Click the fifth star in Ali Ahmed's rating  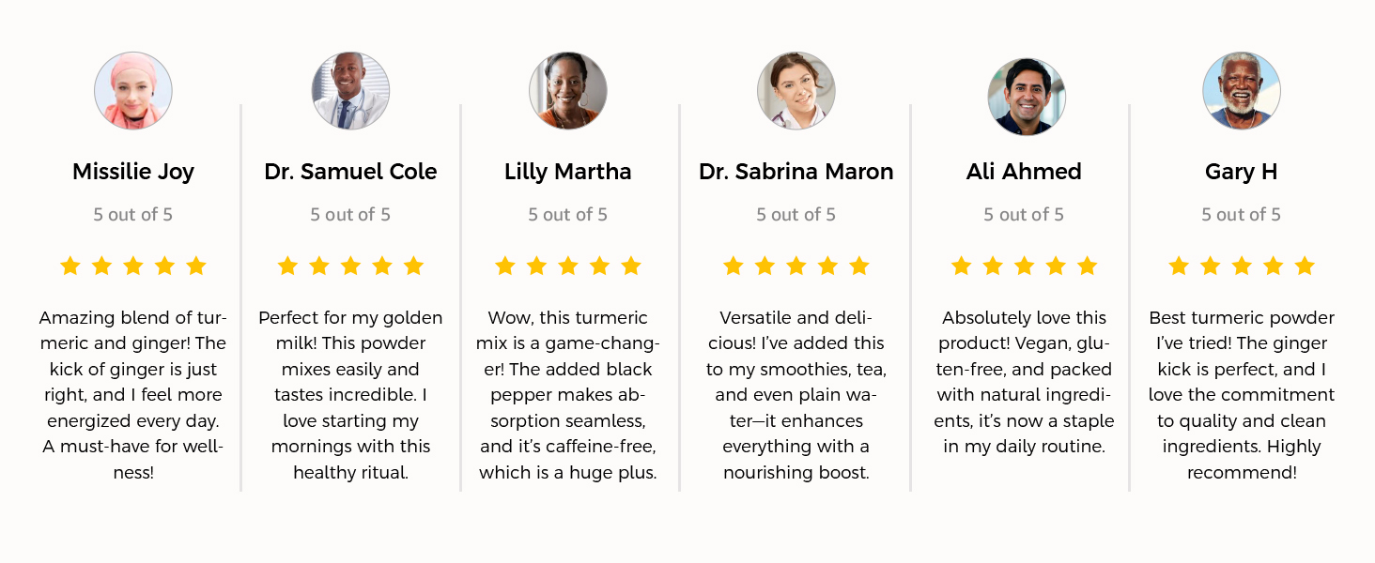[1087, 266]
